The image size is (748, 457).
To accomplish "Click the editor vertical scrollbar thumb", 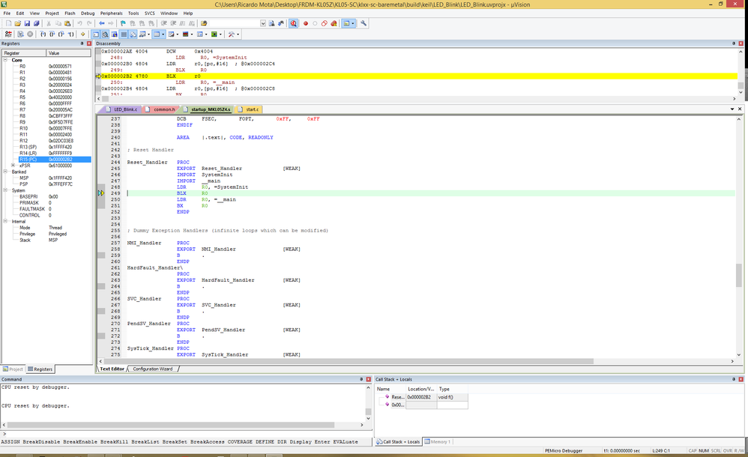I will (x=738, y=275).
